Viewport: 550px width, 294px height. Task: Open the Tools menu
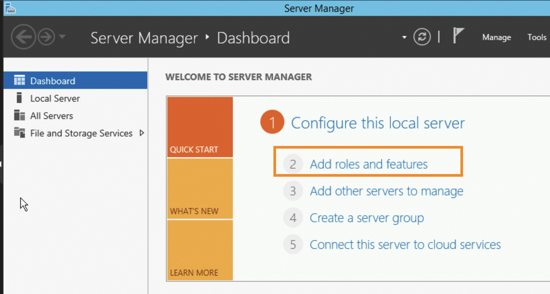click(537, 37)
